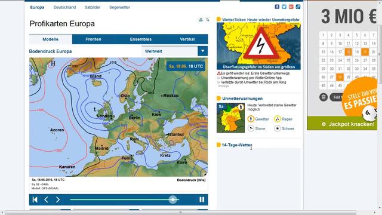Click map enlarge corner icon

pyautogui.click(x=205, y=174)
